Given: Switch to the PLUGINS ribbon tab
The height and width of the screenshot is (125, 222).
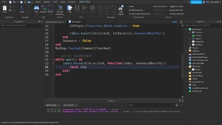Looking at the screenshot, I should click(x=72, y=2).
